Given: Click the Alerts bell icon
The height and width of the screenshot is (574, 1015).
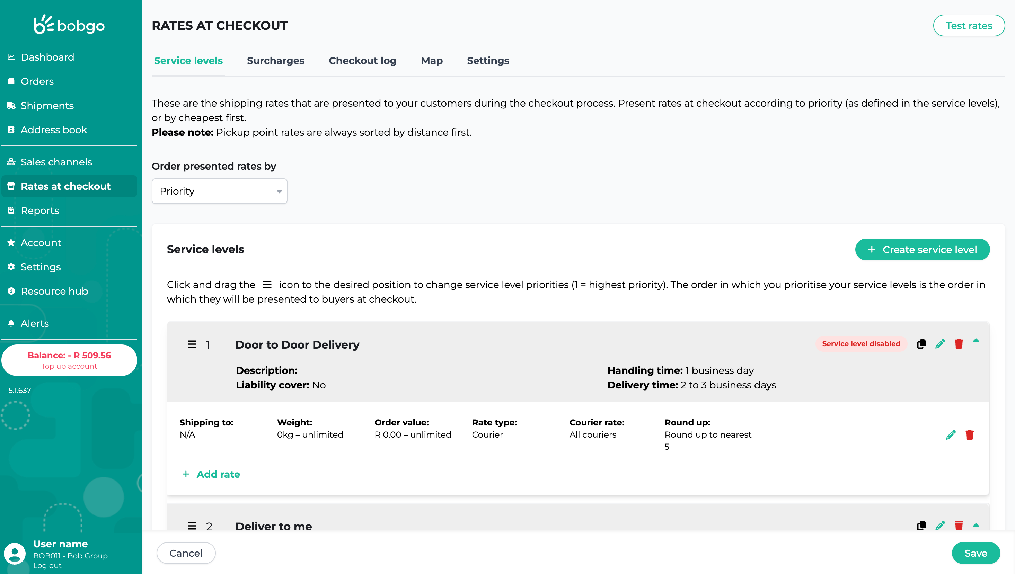Looking at the screenshot, I should point(11,323).
